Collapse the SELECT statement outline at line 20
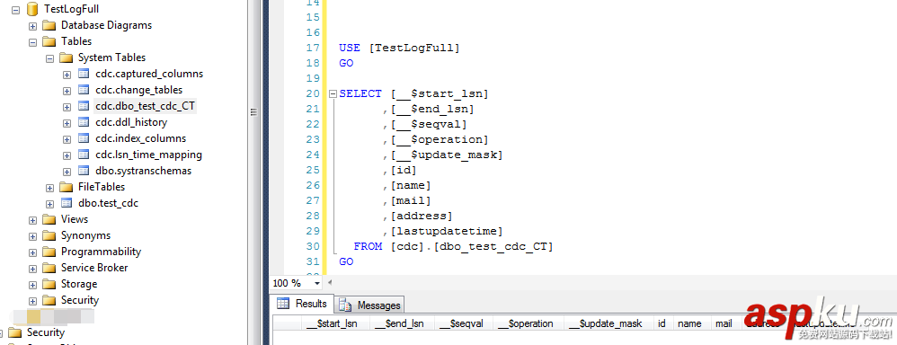Screen dimensions: 897x345 click(333, 93)
